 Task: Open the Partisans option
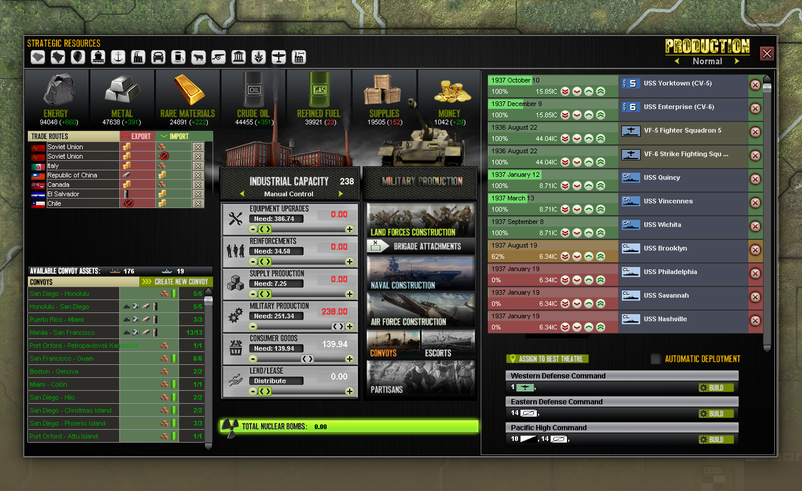click(x=421, y=378)
